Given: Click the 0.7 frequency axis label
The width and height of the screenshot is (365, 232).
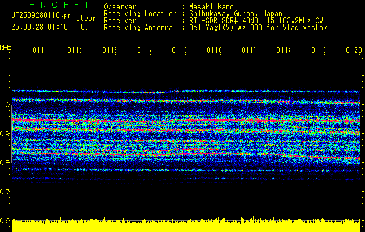Looking at the screenshot, I should pyautogui.click(x=5, y=192).
